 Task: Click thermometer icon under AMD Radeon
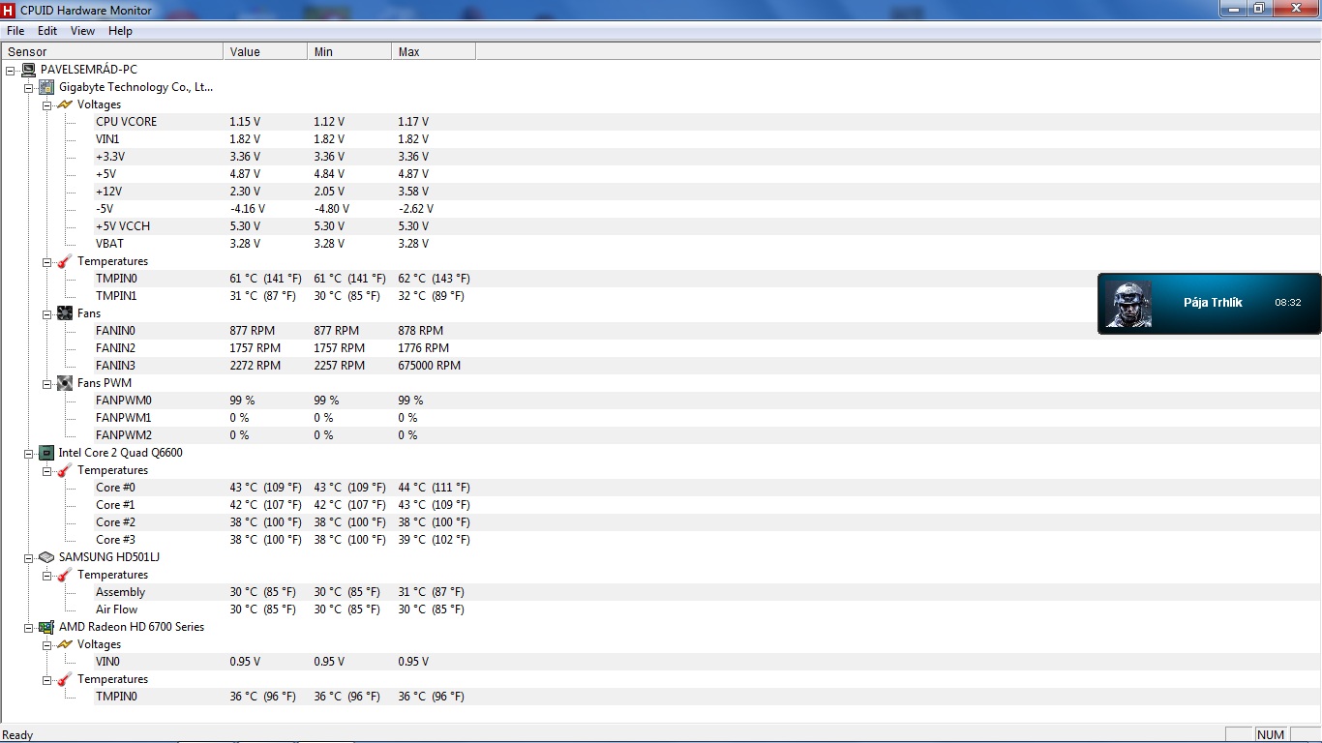pos(65,679)
